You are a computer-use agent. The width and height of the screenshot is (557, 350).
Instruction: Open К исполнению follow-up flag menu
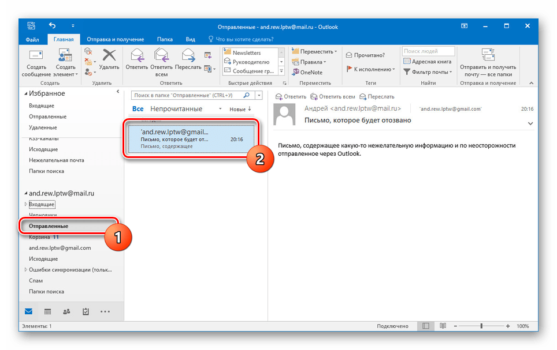click(370, 69)
